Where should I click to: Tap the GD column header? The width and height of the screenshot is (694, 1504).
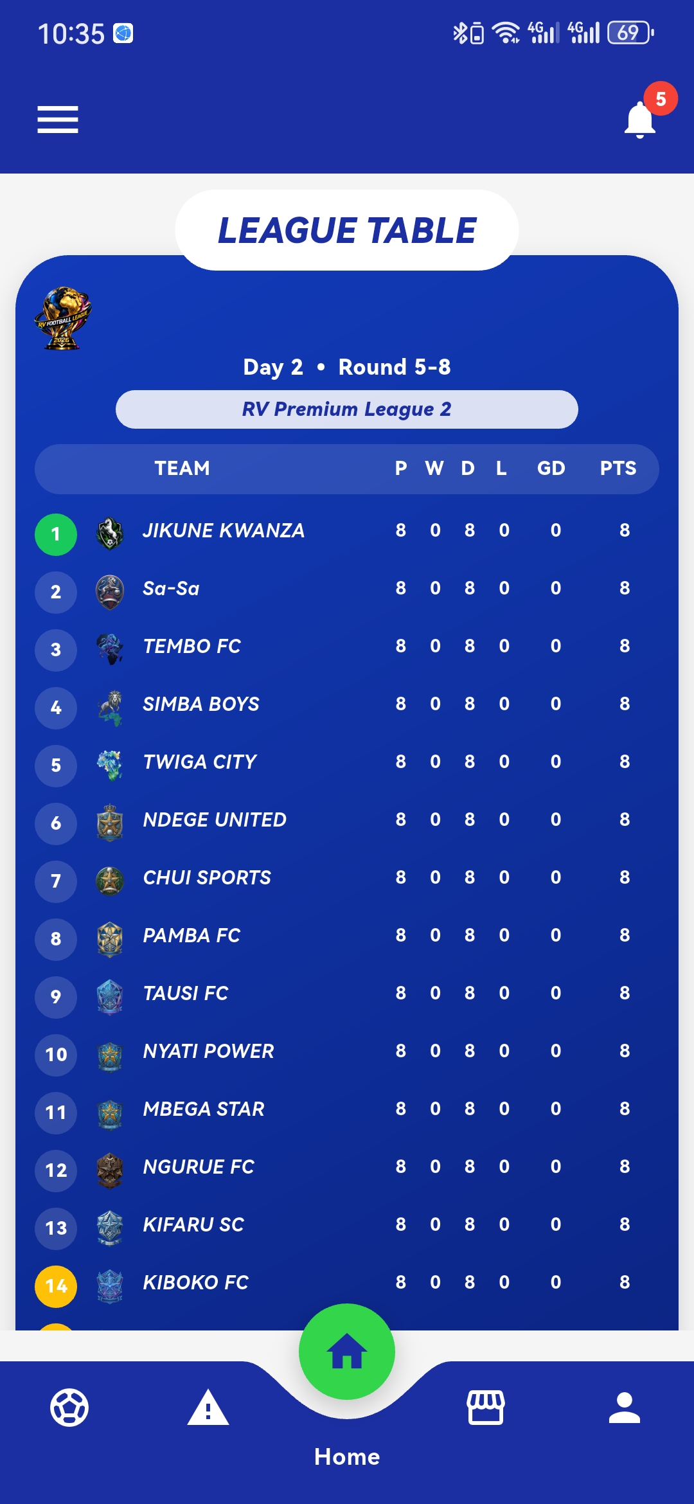coord(551,468)
